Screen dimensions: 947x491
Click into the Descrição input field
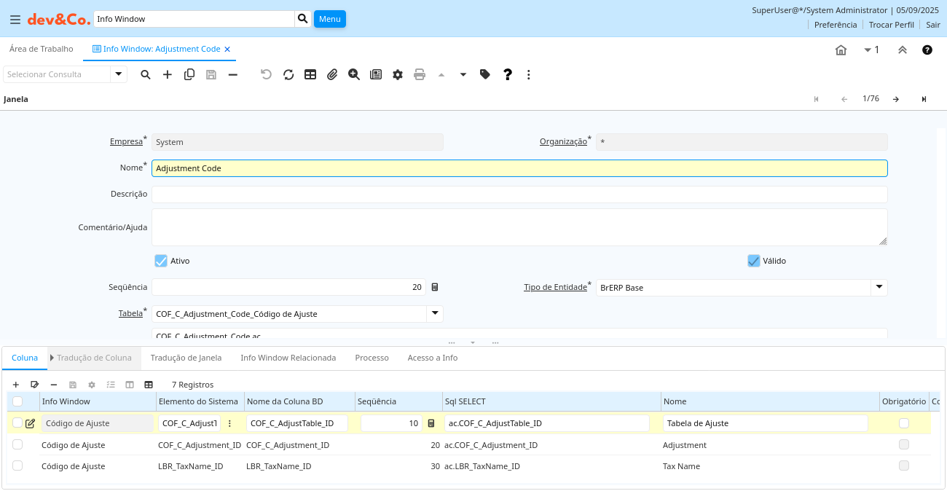(x=519, y=195)
